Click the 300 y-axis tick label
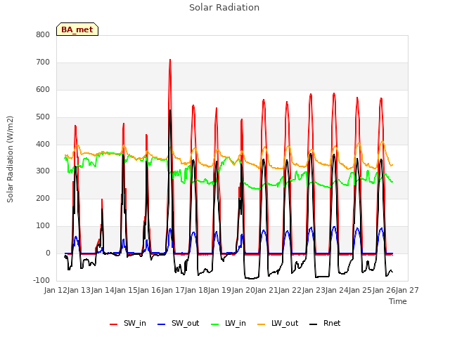Viewport: 450px width, 337px height. [43, 171]
